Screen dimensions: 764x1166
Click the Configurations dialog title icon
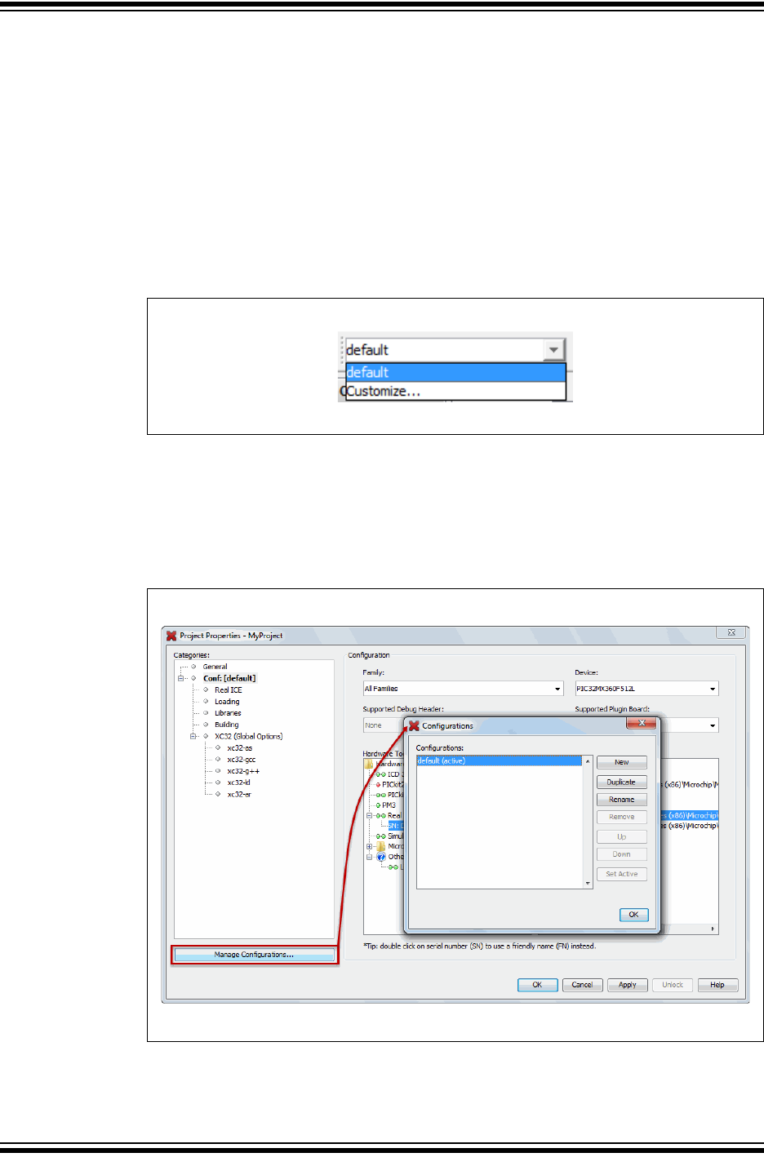(415, 725)
